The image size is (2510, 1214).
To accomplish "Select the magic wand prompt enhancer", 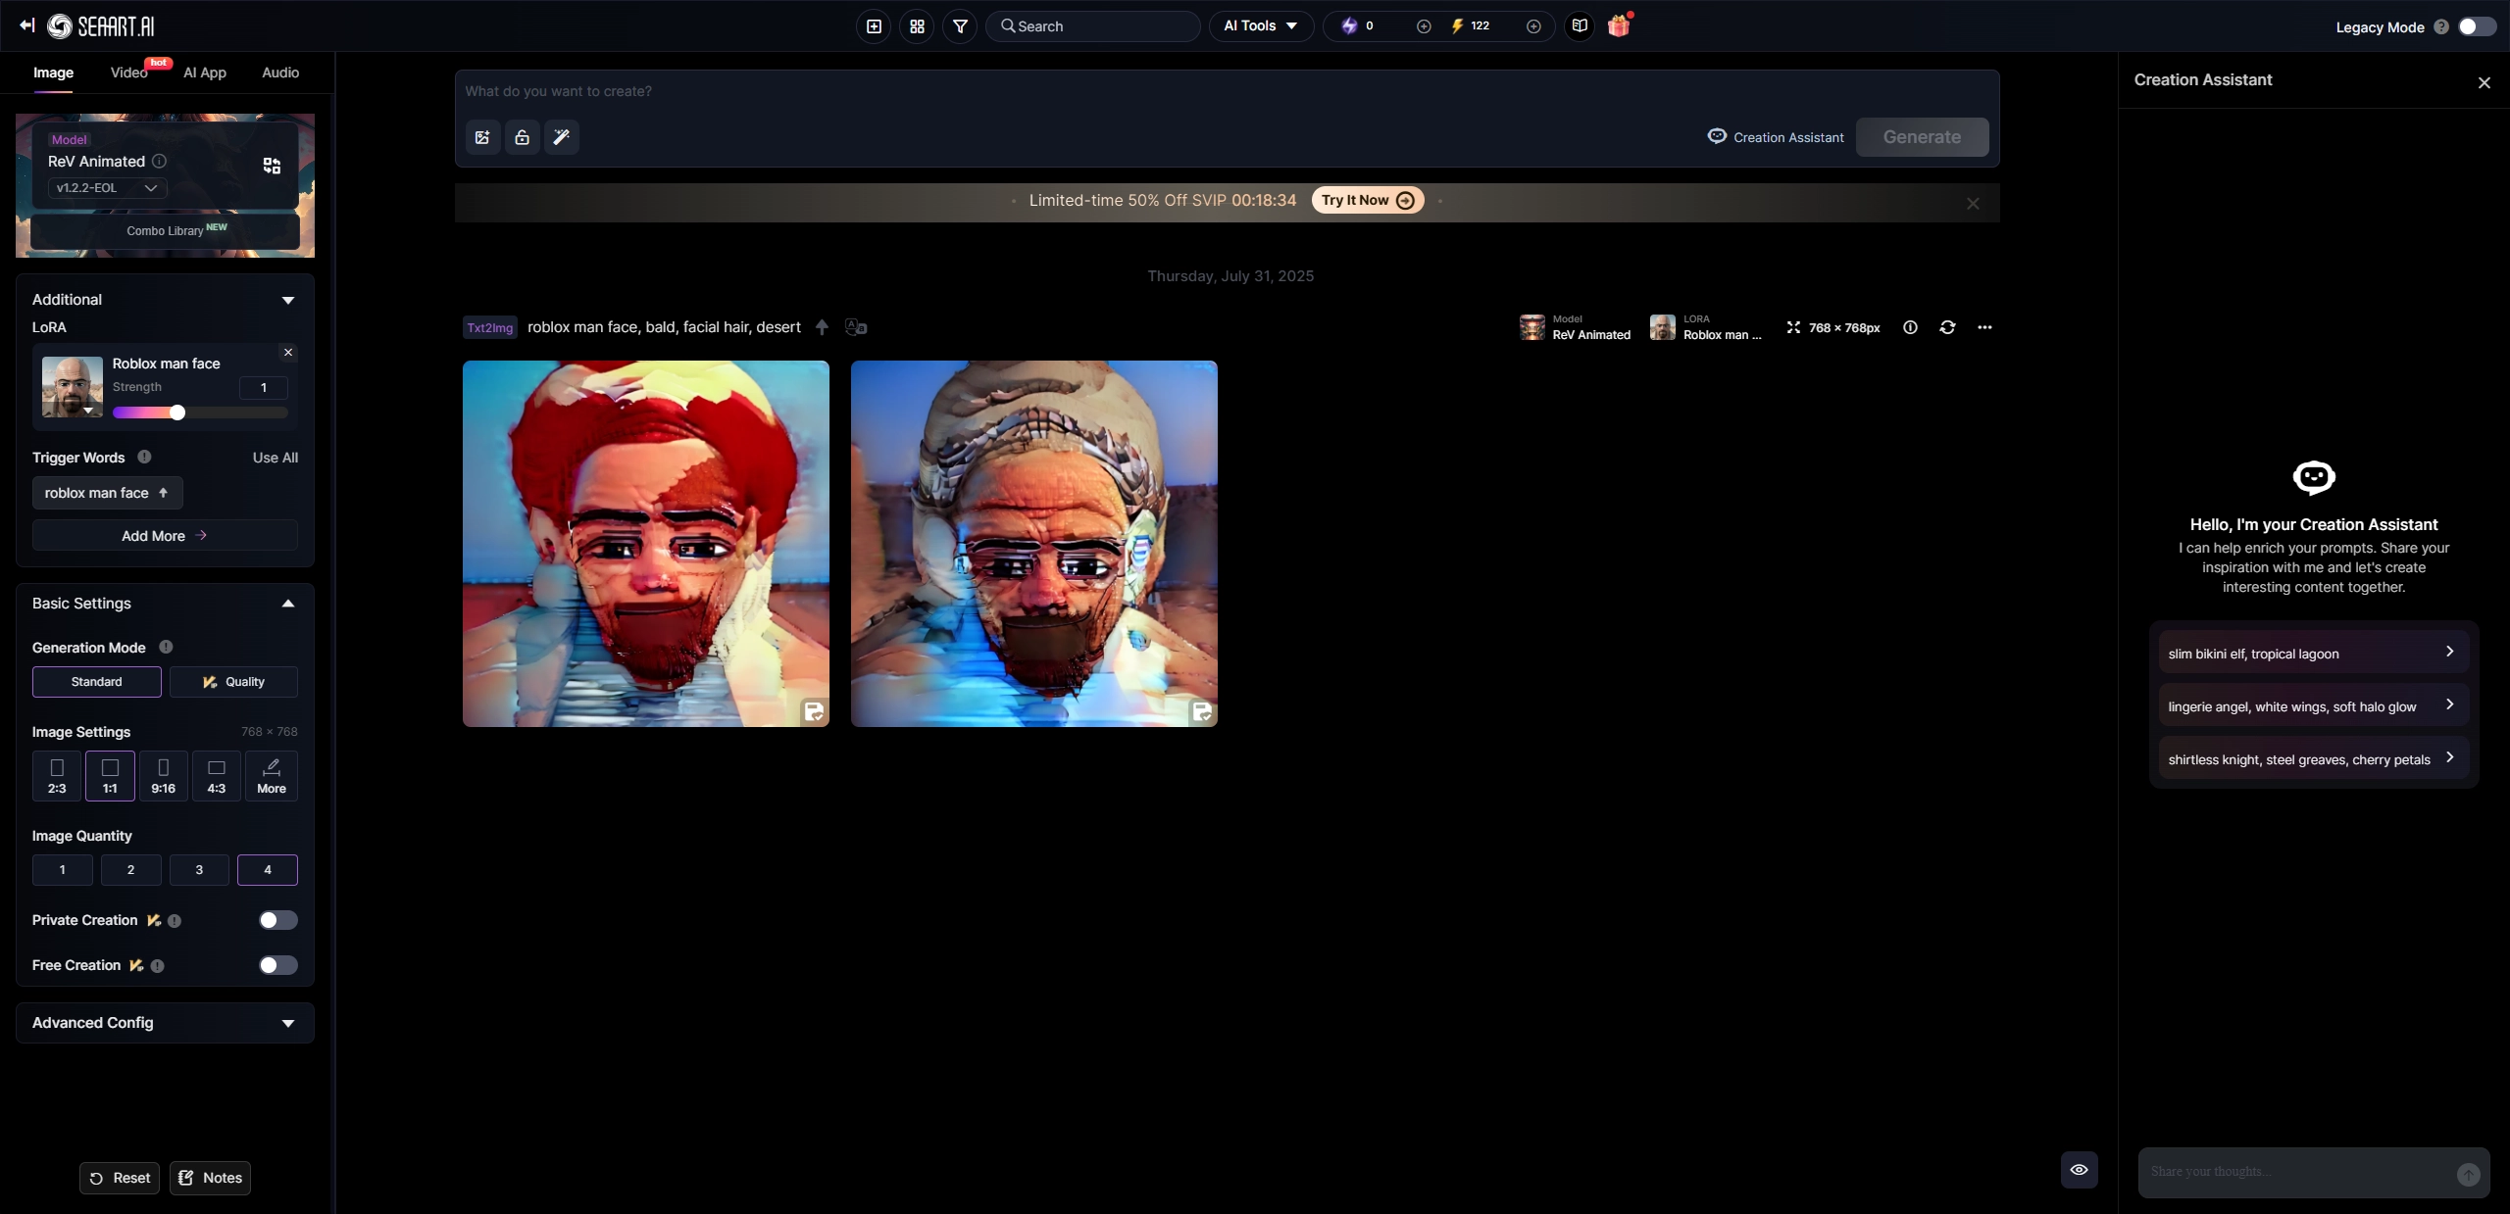I will click(561, 137).
